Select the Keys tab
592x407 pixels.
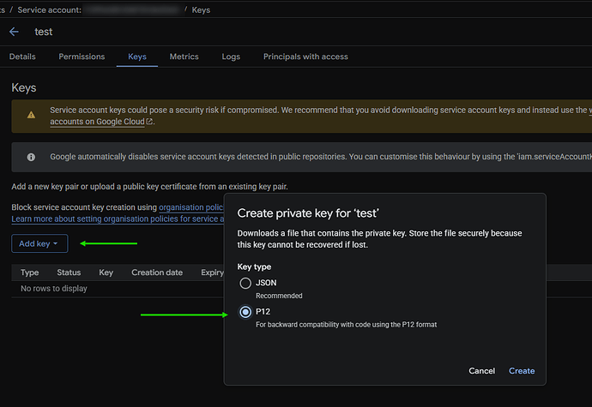(137, 57)
